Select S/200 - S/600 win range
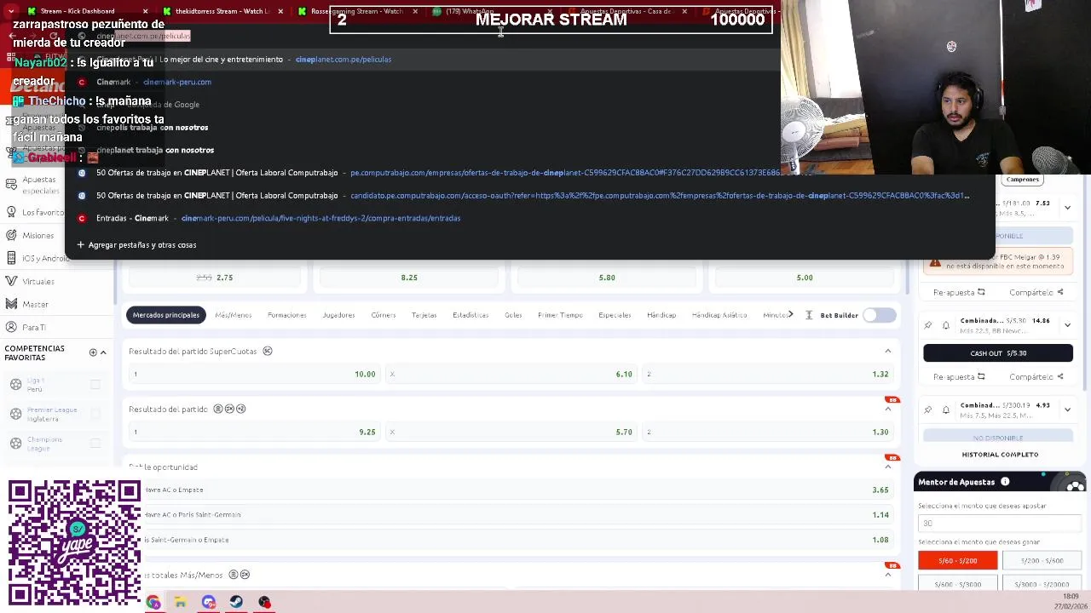This screenshot has height=613, width=1091. coord(1042,561)
